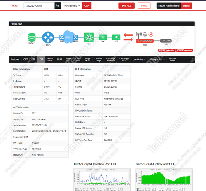
Task: Click the gray STB device icon
Action: 166,41
